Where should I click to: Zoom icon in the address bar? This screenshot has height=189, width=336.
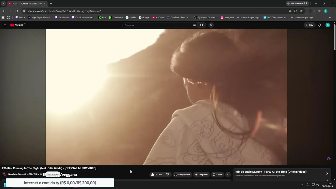[x=290, y=11]
